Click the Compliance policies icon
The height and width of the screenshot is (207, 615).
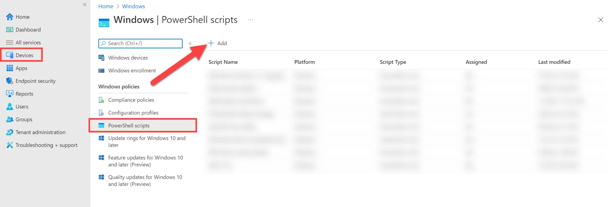tap(101, 100)
